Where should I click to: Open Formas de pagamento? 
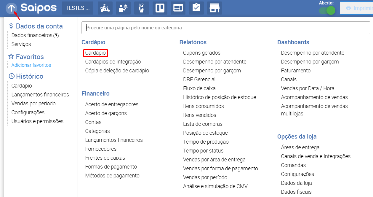pyautogui.click(x=111, y=167)
